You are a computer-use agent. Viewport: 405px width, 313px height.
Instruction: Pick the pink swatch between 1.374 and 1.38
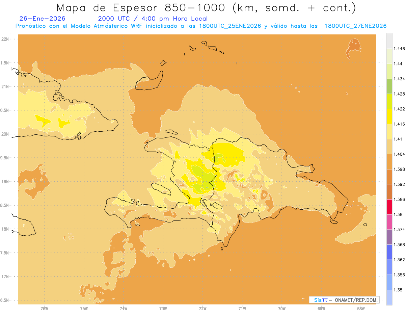(389, 222)
